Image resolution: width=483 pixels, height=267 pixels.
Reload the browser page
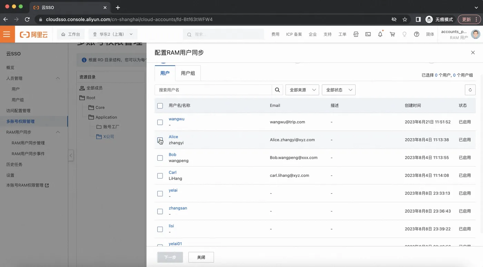[x=27, y=19]
